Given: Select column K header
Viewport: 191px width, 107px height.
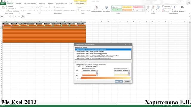Looking at the screenshot, I should 89,22.
